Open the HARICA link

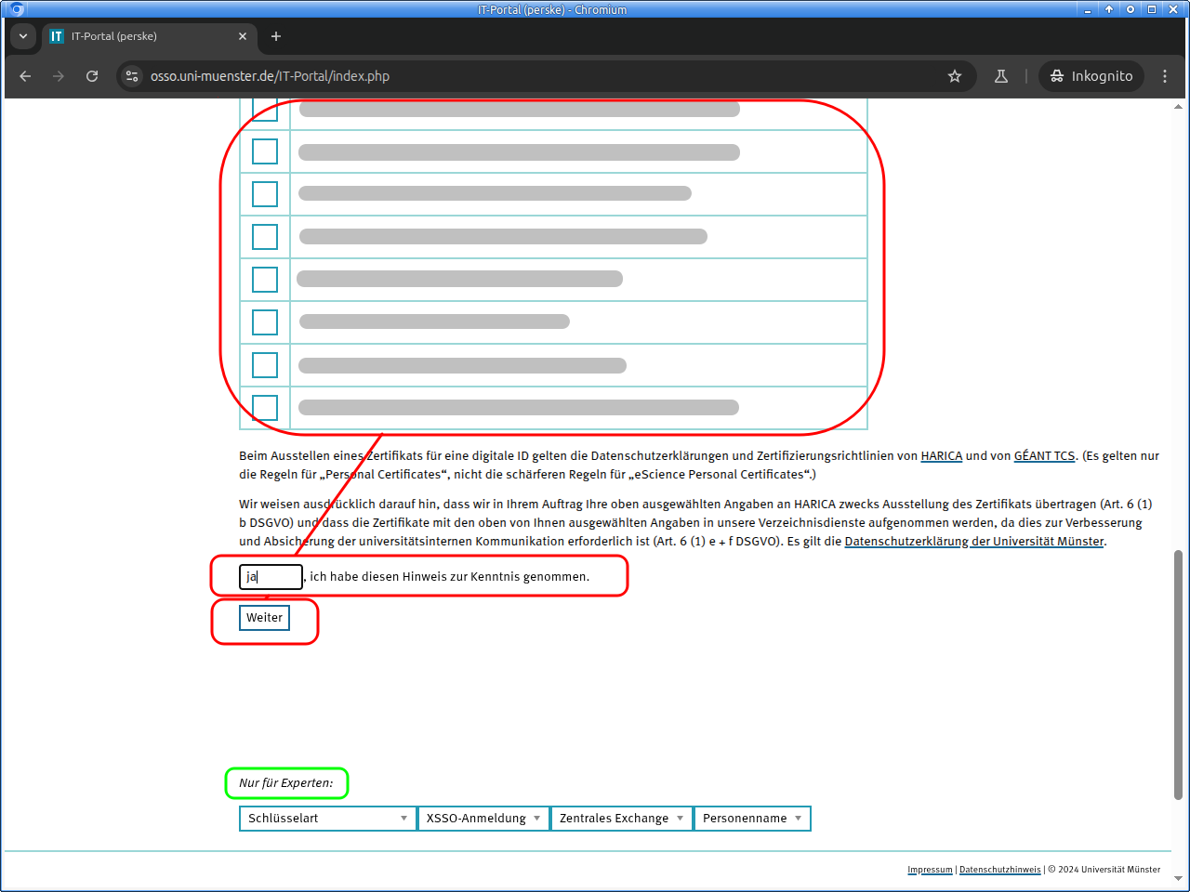tap(941, 456)
